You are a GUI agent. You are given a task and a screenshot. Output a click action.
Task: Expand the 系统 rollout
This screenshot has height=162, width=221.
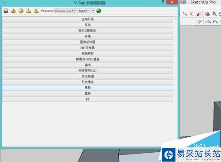point(88,25)
